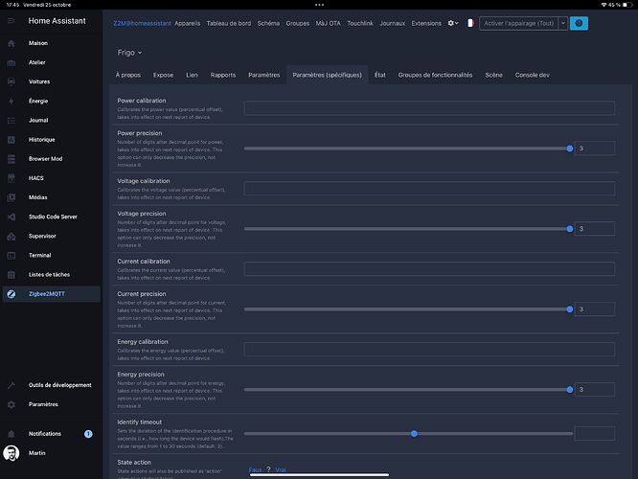This screenshot has height=479, width=638.
Task: Collapse the Home Assistant sidebar menu icon
Action: 11,21
